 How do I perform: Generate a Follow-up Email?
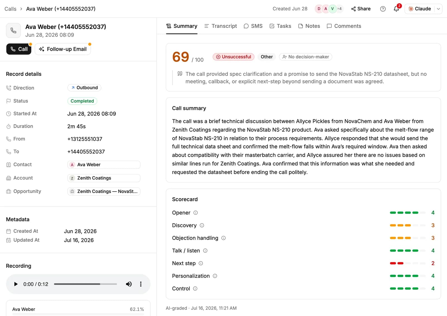[x=63, y=49]
